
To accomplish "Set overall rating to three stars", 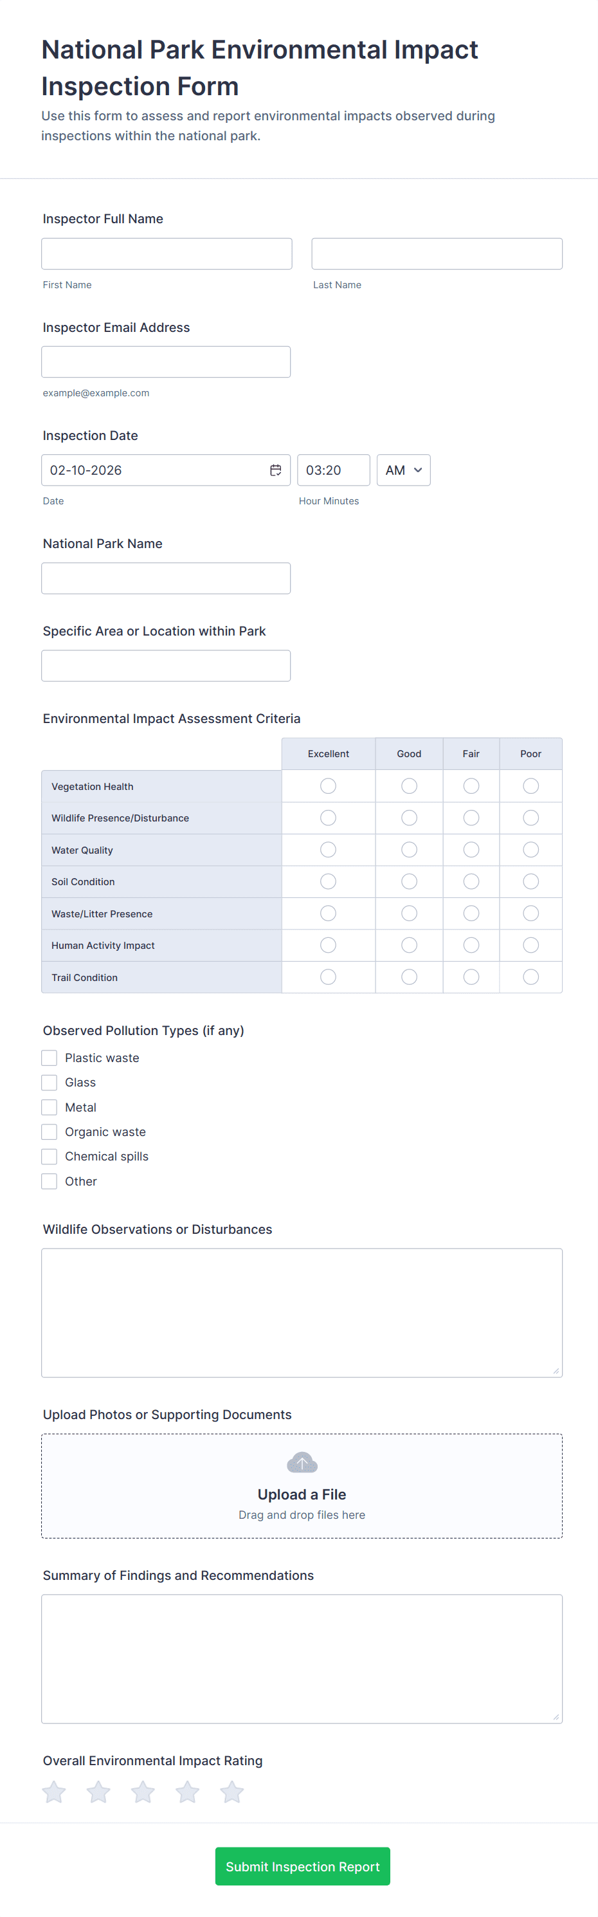I will pyautogui.click(x=143, y=1792).
